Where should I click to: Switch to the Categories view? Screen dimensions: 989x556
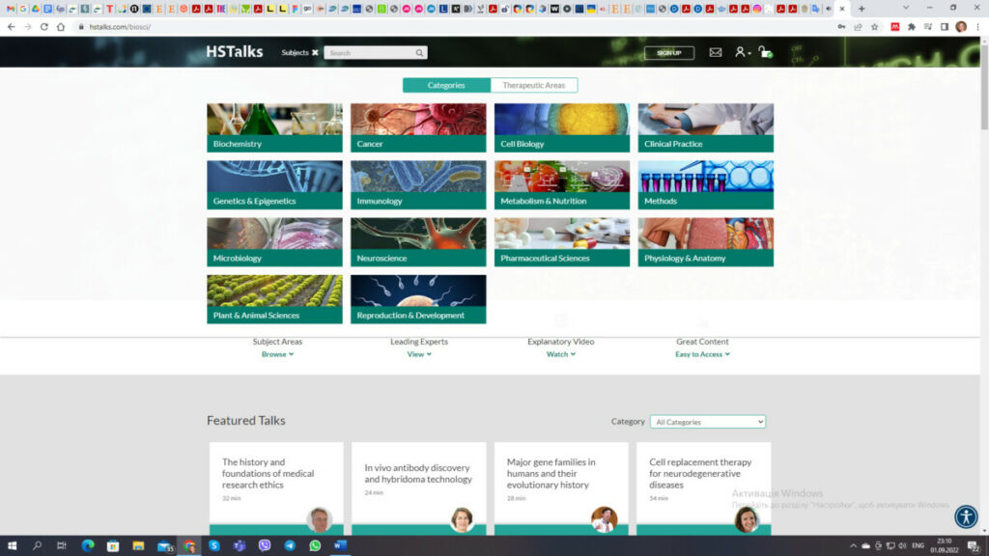(x=446, y=85)
